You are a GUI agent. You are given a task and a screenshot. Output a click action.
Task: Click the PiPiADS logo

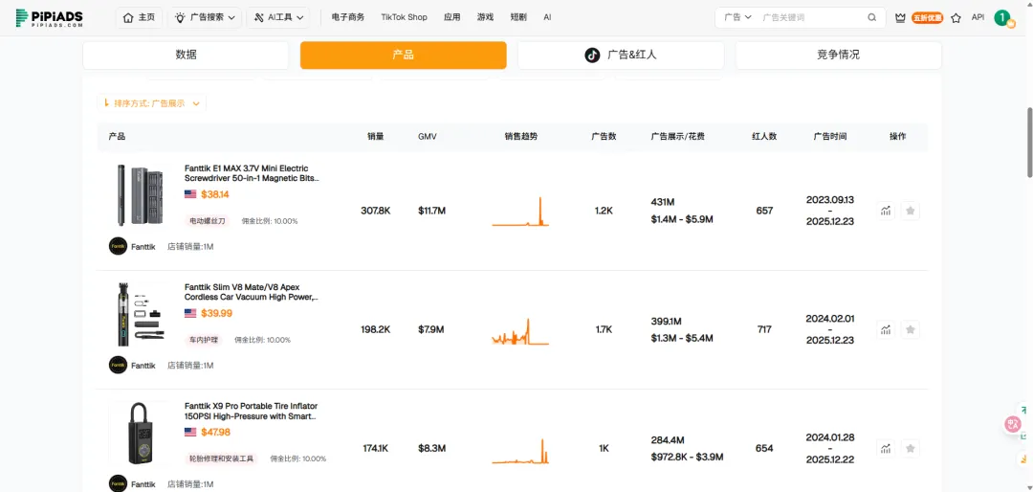pyautogui.click(x=51, y=17)
